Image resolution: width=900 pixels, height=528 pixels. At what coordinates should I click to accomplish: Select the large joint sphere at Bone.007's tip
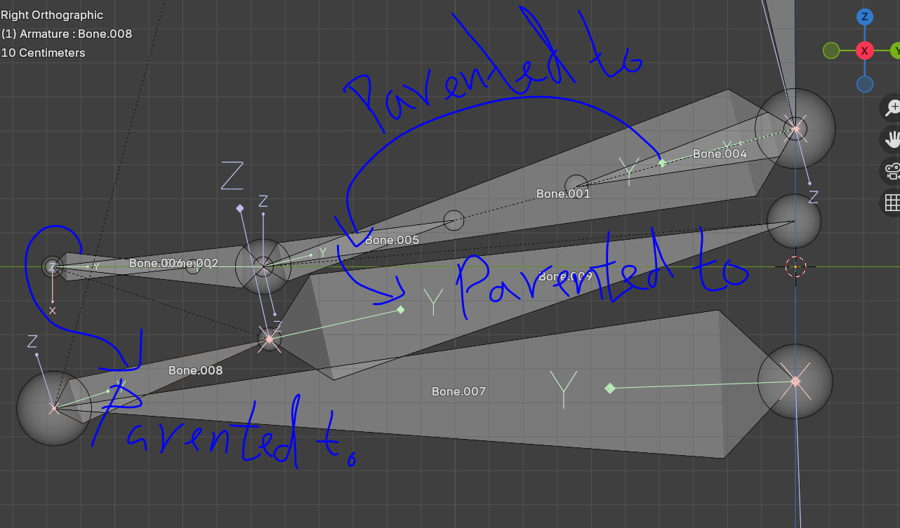pos(795,381)
